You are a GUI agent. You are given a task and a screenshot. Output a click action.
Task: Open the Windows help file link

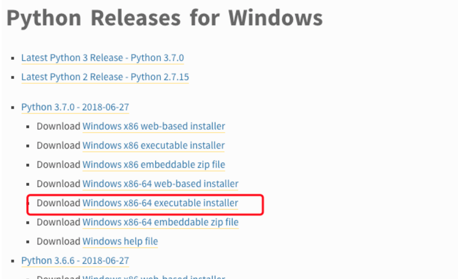(120, 241)
